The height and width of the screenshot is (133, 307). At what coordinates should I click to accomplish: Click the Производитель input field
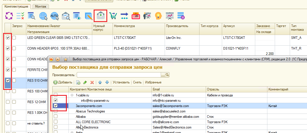click(x=118, y=75)
